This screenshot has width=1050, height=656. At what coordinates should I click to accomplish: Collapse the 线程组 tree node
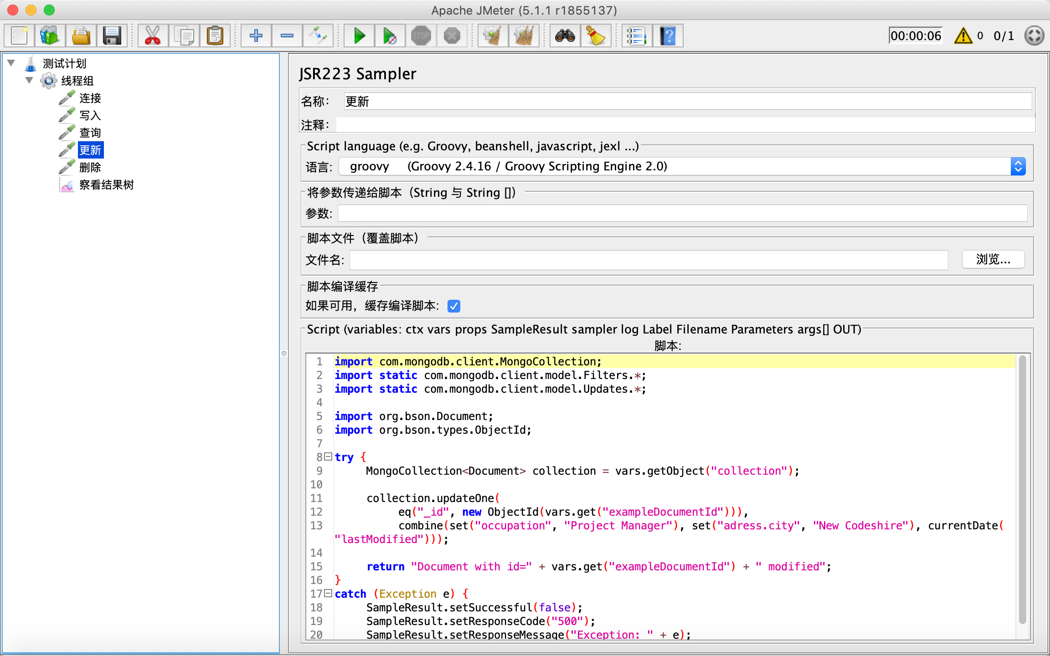(x=30, y=81)
